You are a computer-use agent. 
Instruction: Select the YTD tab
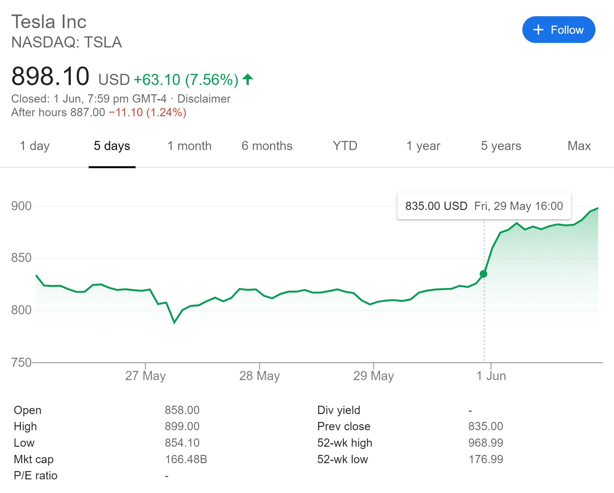coord(345,146)
